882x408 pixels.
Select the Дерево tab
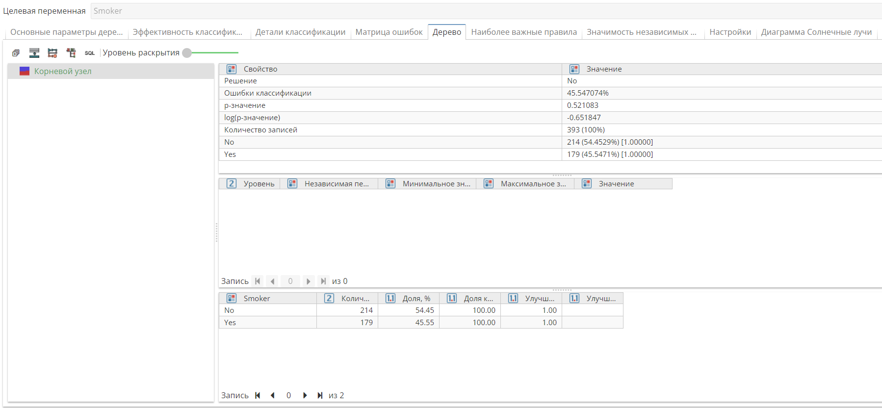pyautogui.click(x=447, y=32)
